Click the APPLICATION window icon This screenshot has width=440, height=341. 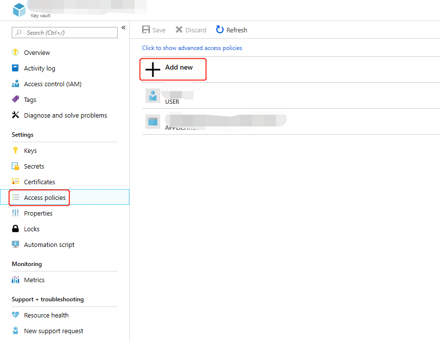(x=153, y=122)
